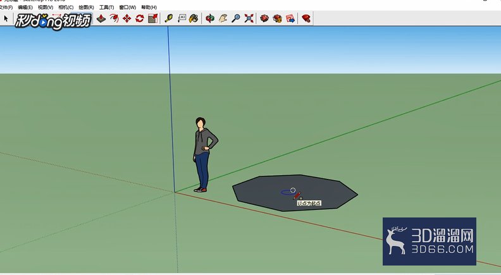The image size is (501, 275).
Task: Activate the Paint Bucket tool
Action: [x=194, y=18]
